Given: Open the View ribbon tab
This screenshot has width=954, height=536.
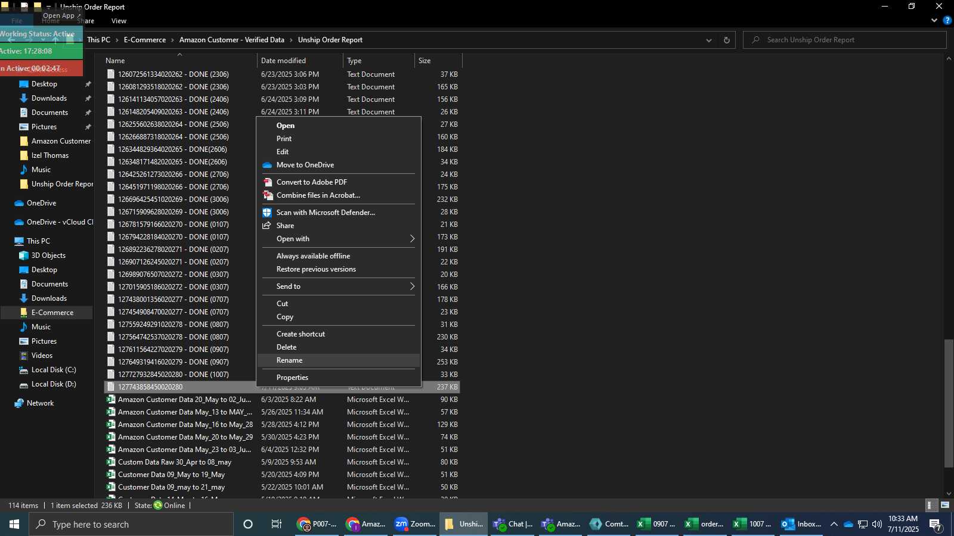Looking at the screenshot, I should [x=119, y=21].
